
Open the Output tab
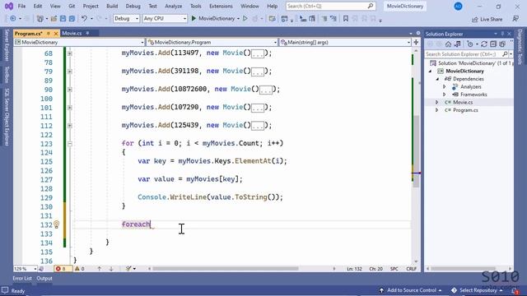tap(44, 278)
